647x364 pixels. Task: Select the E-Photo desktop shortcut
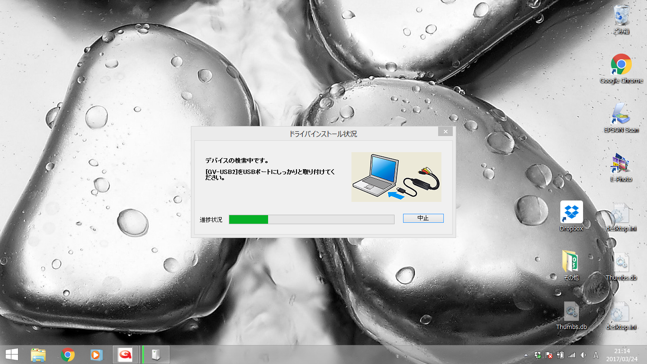pos(621,167)
